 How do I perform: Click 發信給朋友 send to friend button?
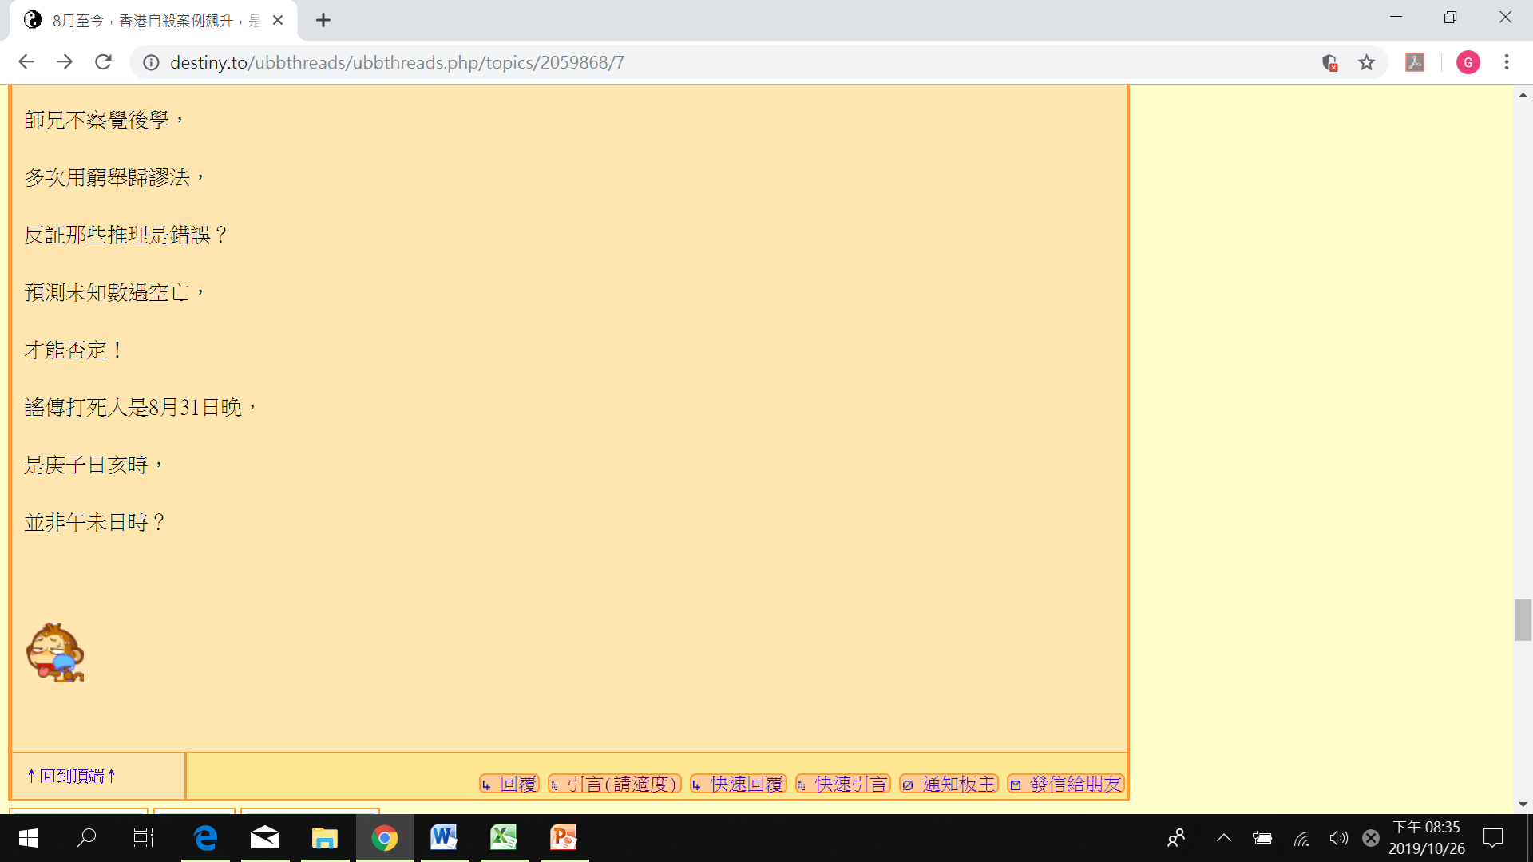1066,784
